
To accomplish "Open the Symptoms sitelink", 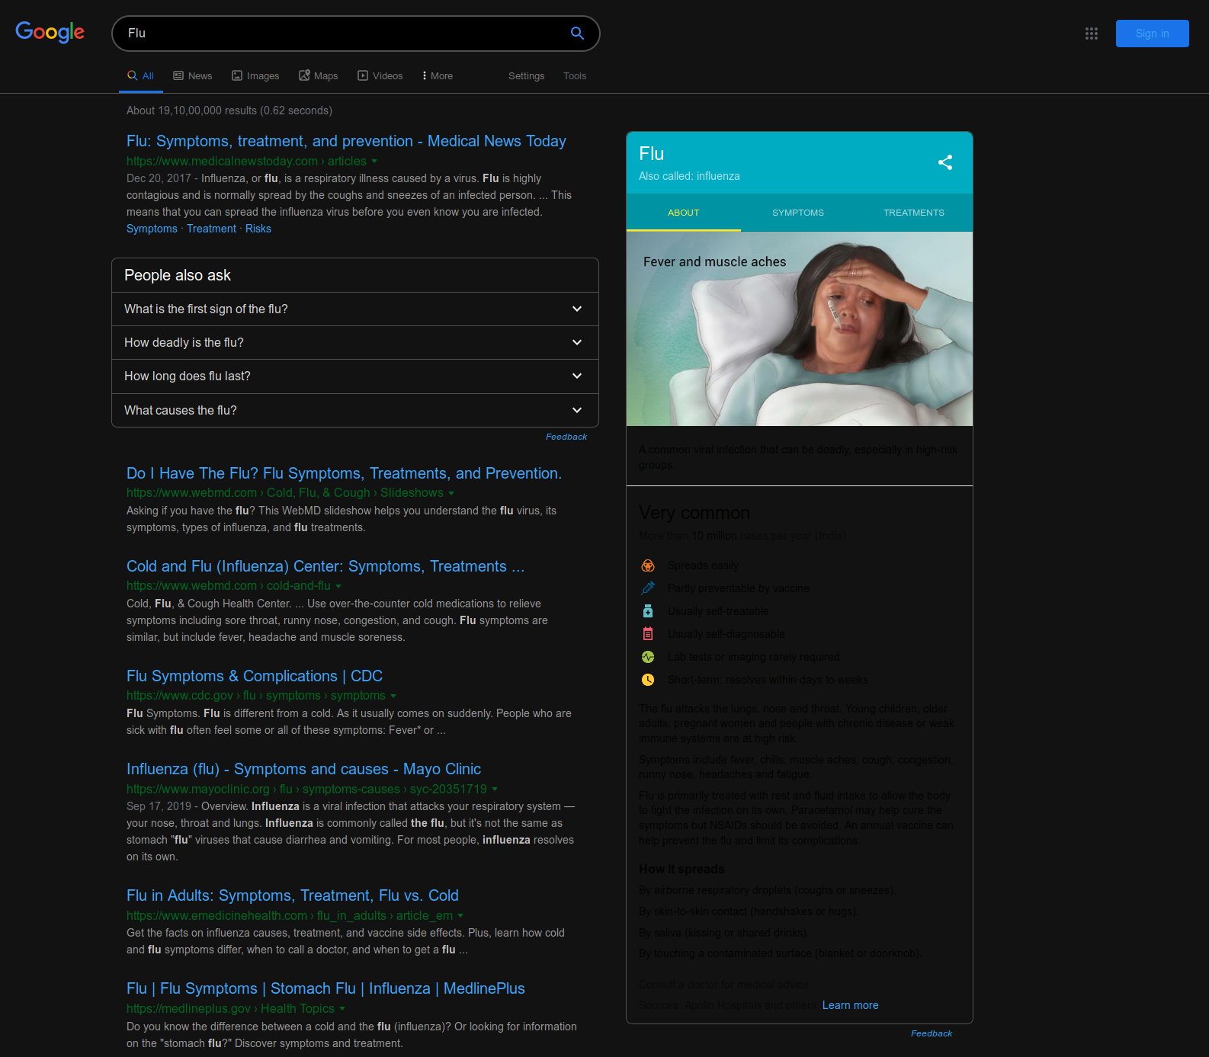I will (152, 229).
